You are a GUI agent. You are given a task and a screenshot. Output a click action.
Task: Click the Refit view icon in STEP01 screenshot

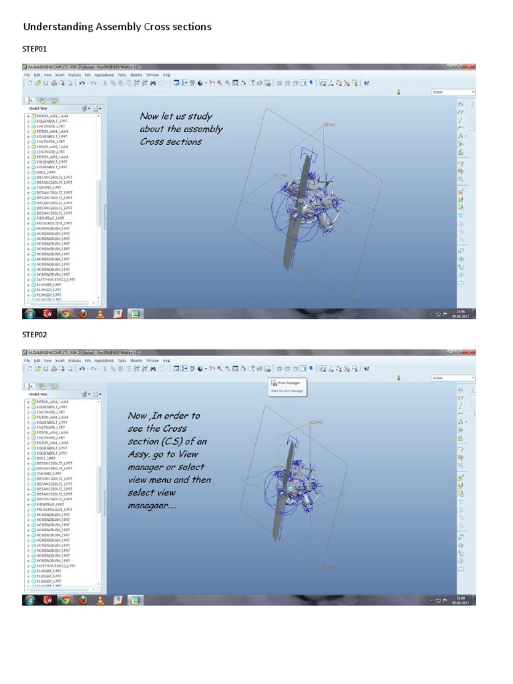[235, 83]
